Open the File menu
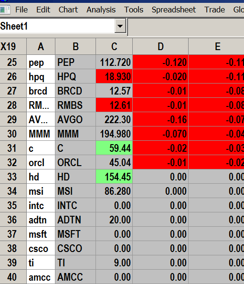The height and width of the screenshot is (284, 244). pos(21,10)
